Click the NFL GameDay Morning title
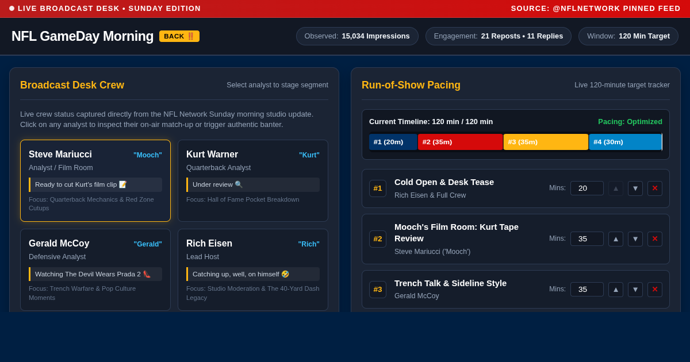 click(x=83, y=36)
